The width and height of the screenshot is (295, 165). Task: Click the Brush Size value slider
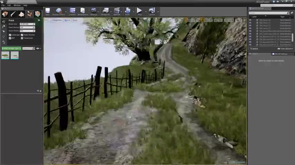(27, 24)
